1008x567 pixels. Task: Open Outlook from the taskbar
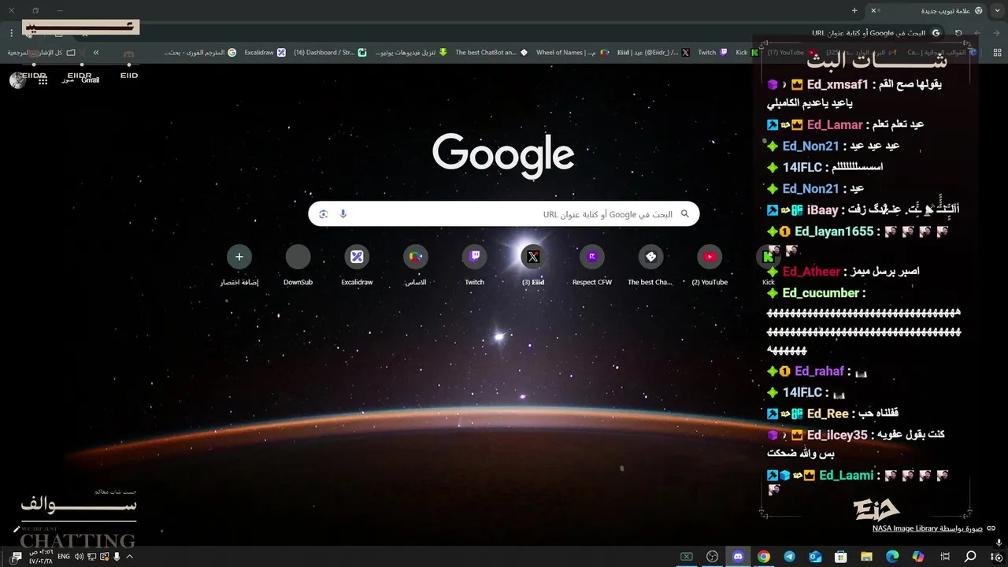pyautogui.click(x=815, y=557)
